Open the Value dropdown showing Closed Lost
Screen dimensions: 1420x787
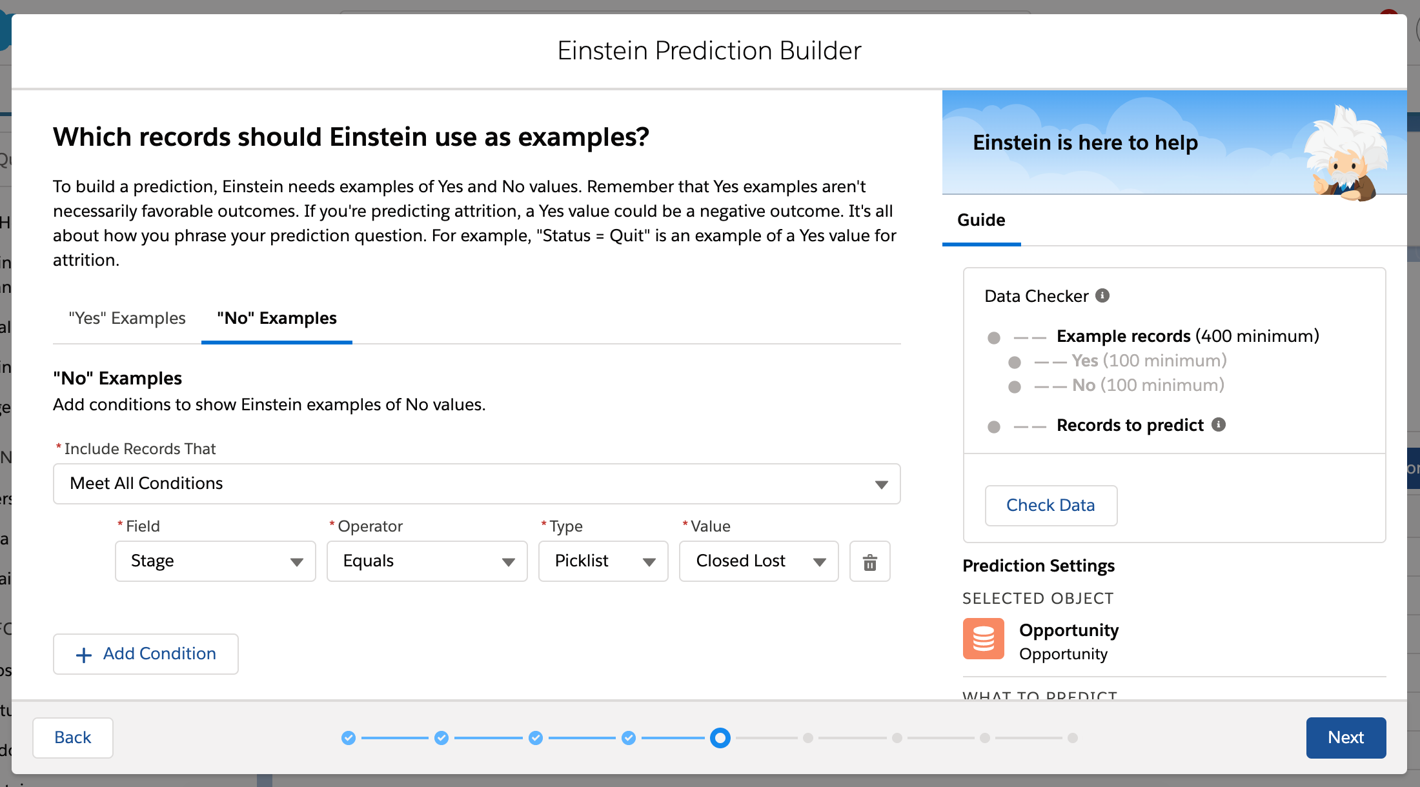(759, 561)
